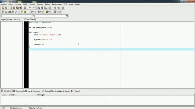Expand the first class browser dropdown

point(33,16)
